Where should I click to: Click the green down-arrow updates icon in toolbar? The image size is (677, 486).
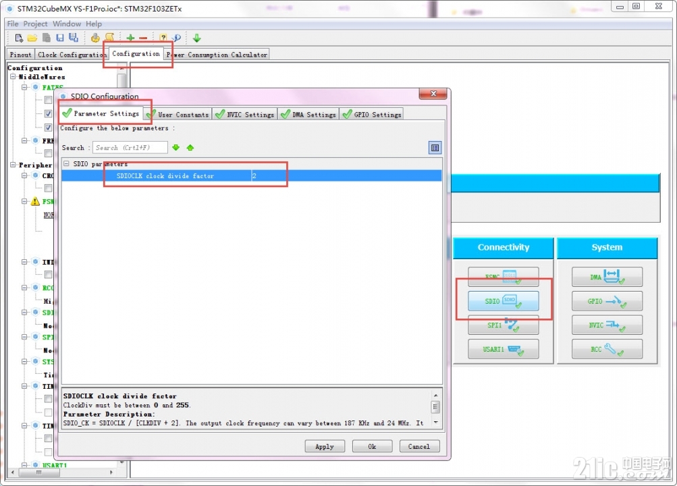pos(197,38)
